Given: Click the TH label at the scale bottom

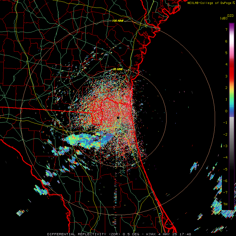Looking at the screenshot, I should [x=225, y=204].
